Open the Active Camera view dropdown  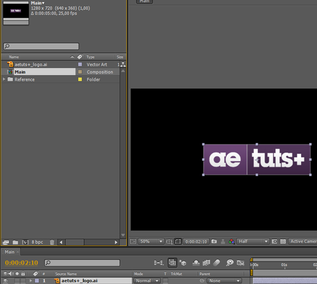pos(303,241)
